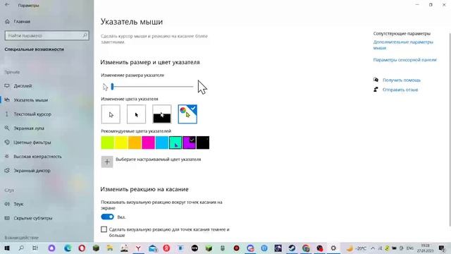Launch Opera browser from the taskbar
This screenshot has height=254, width=451.
click(x=82, y=248)
